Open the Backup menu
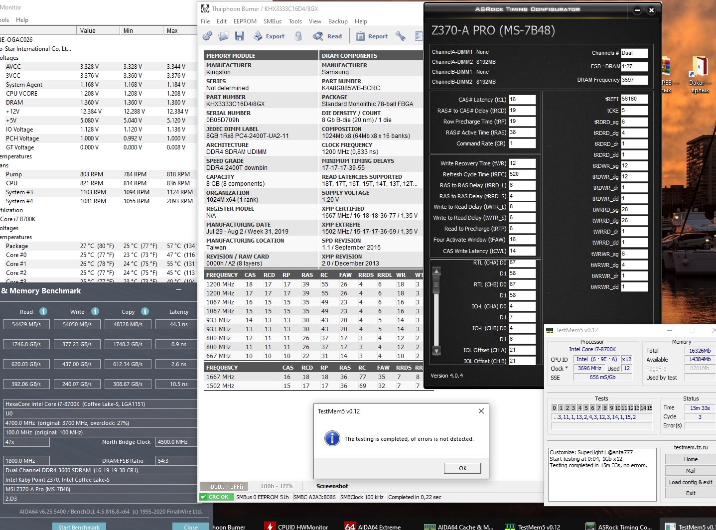 coord(338,21)
